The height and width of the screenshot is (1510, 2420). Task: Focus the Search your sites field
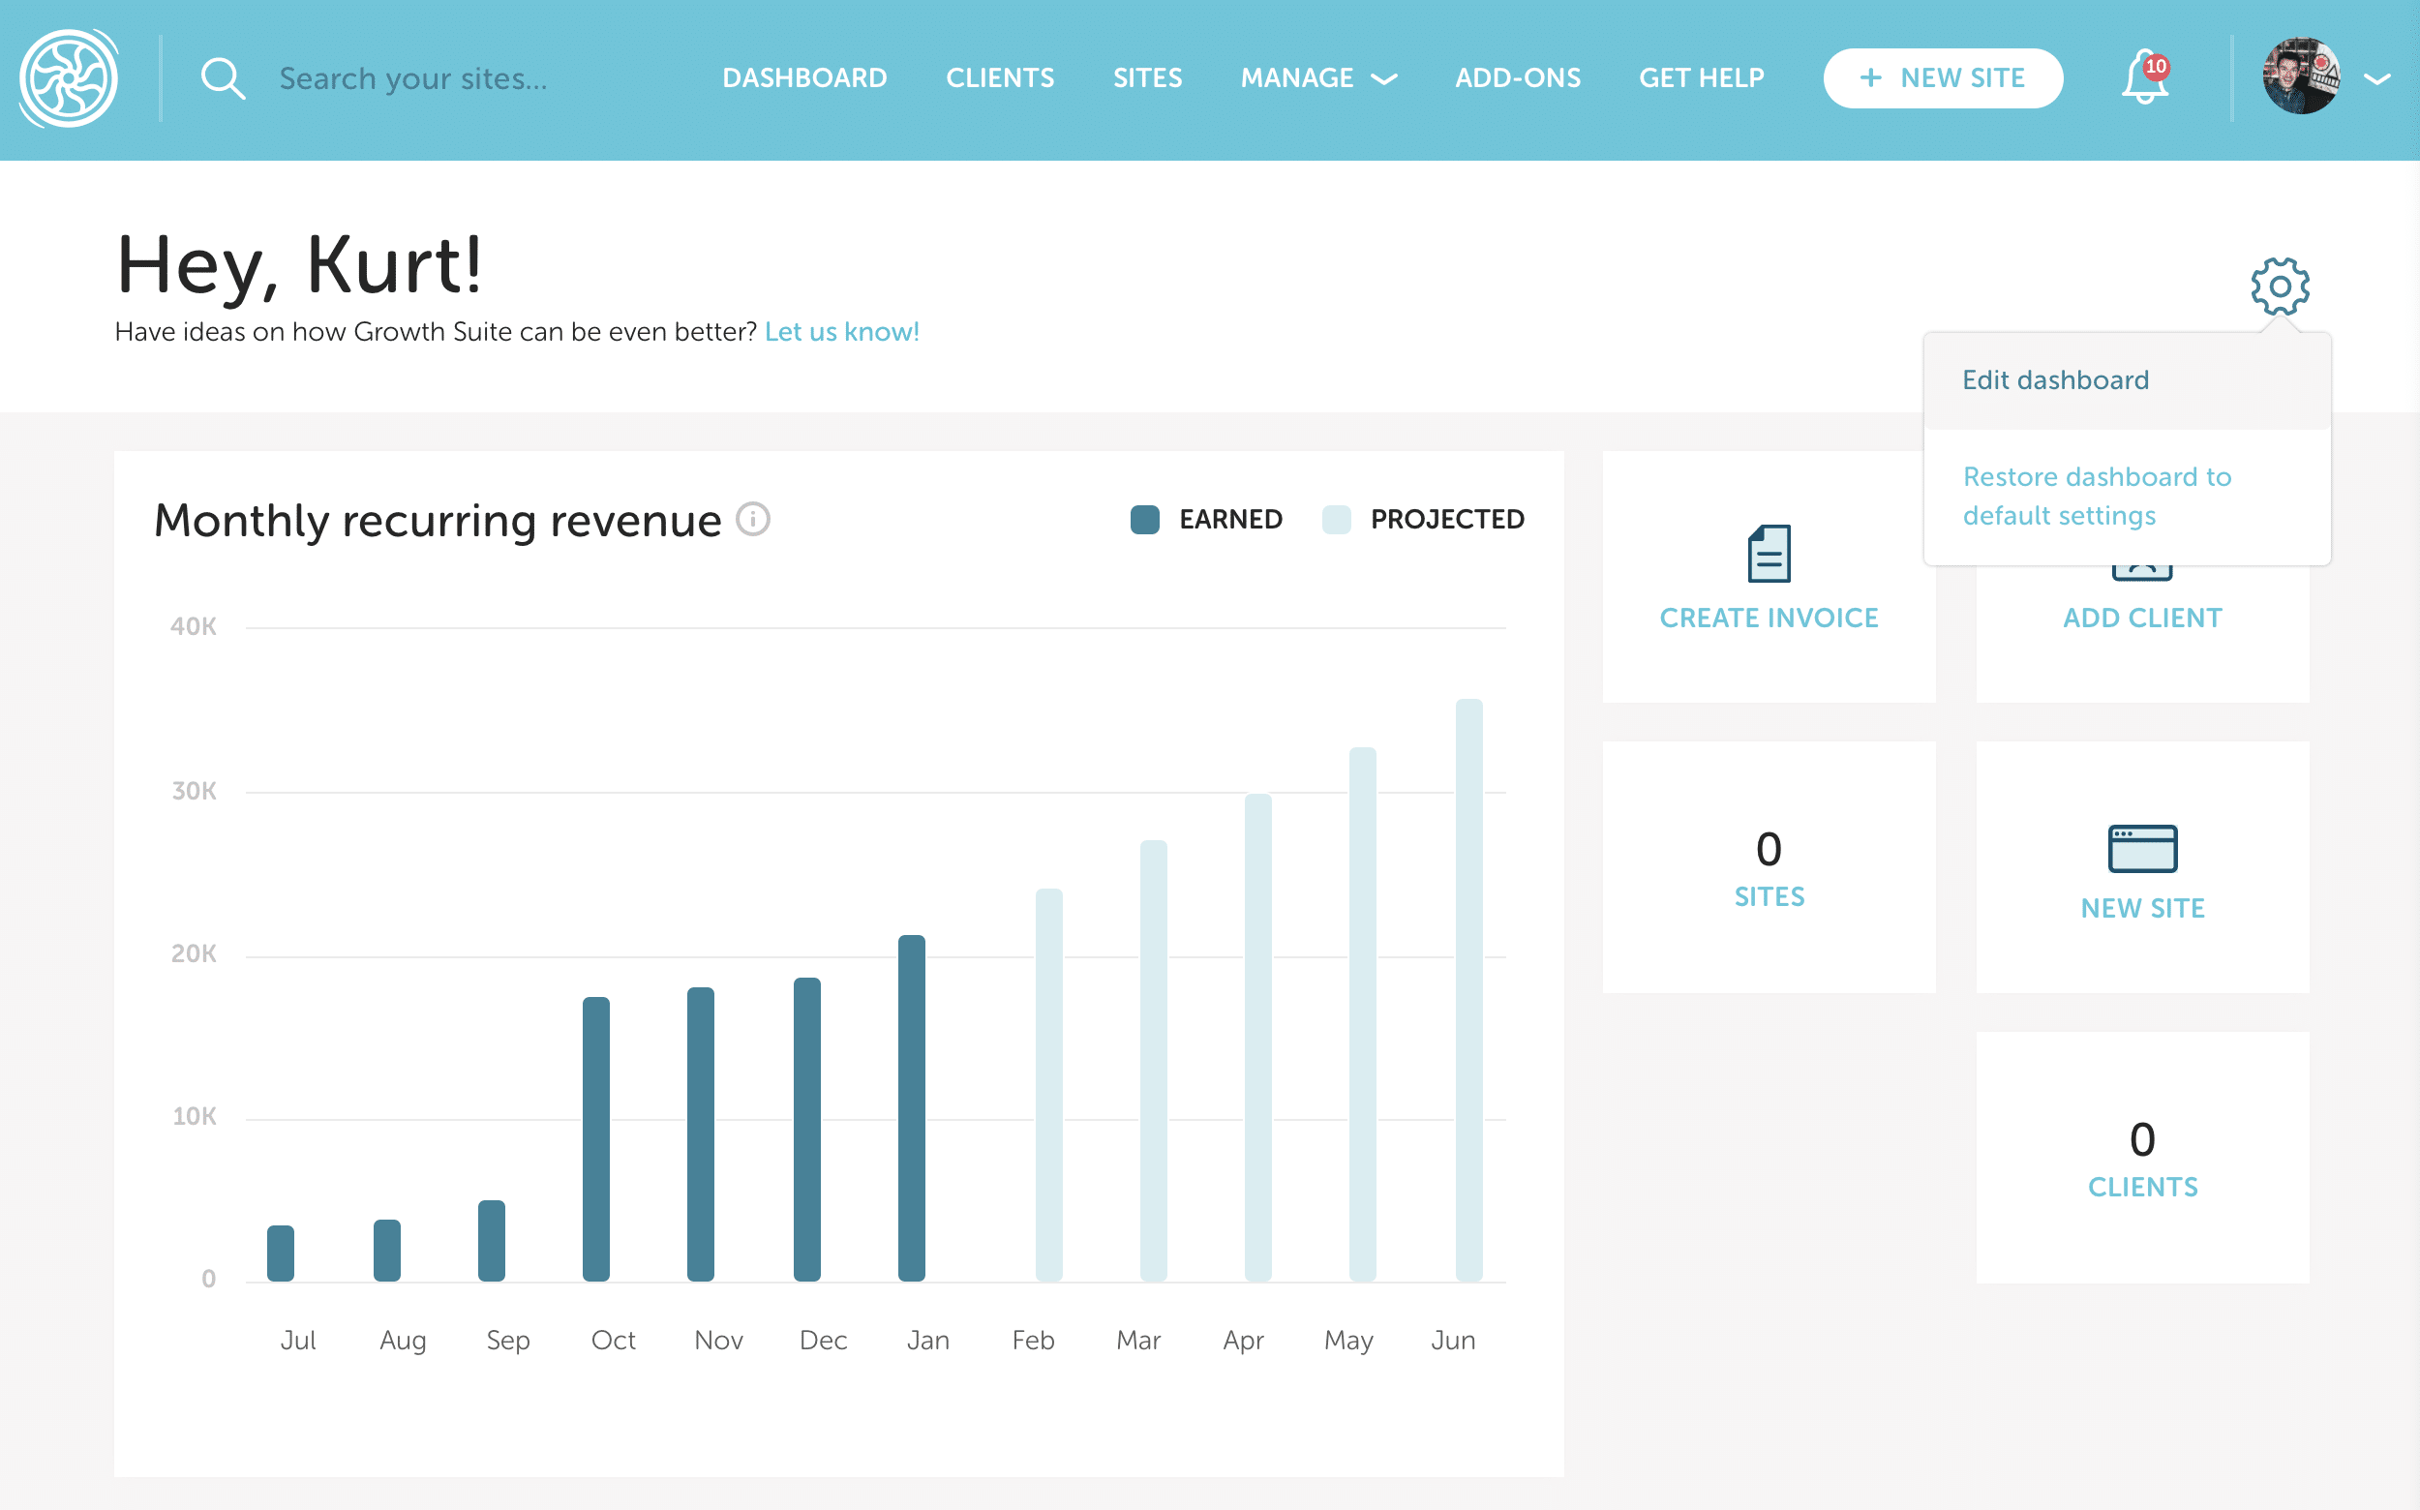(412, 77)
